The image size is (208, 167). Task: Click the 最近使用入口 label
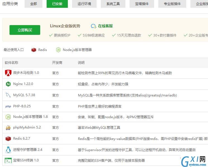[14, 50]
